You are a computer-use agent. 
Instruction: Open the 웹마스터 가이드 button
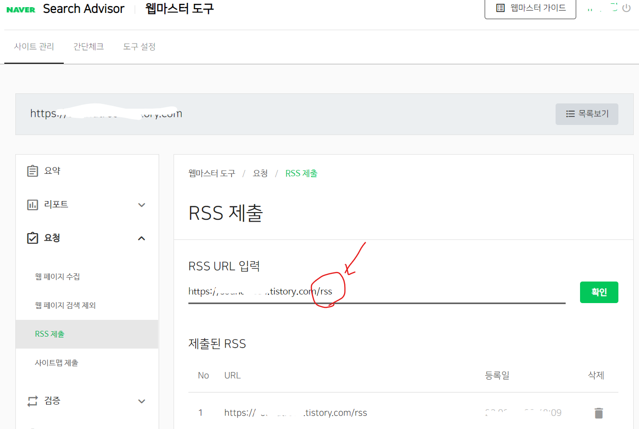[x=530, y=8]
